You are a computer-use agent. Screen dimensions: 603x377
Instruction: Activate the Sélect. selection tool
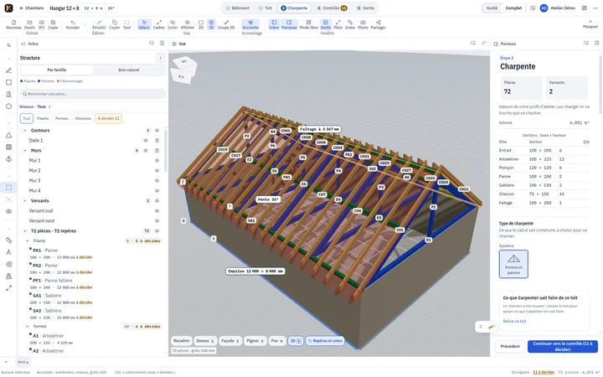(144, 24)
